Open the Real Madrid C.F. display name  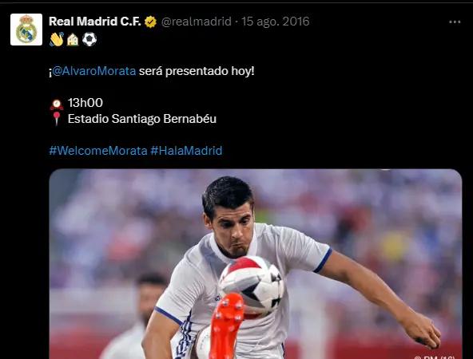(95, 22)
